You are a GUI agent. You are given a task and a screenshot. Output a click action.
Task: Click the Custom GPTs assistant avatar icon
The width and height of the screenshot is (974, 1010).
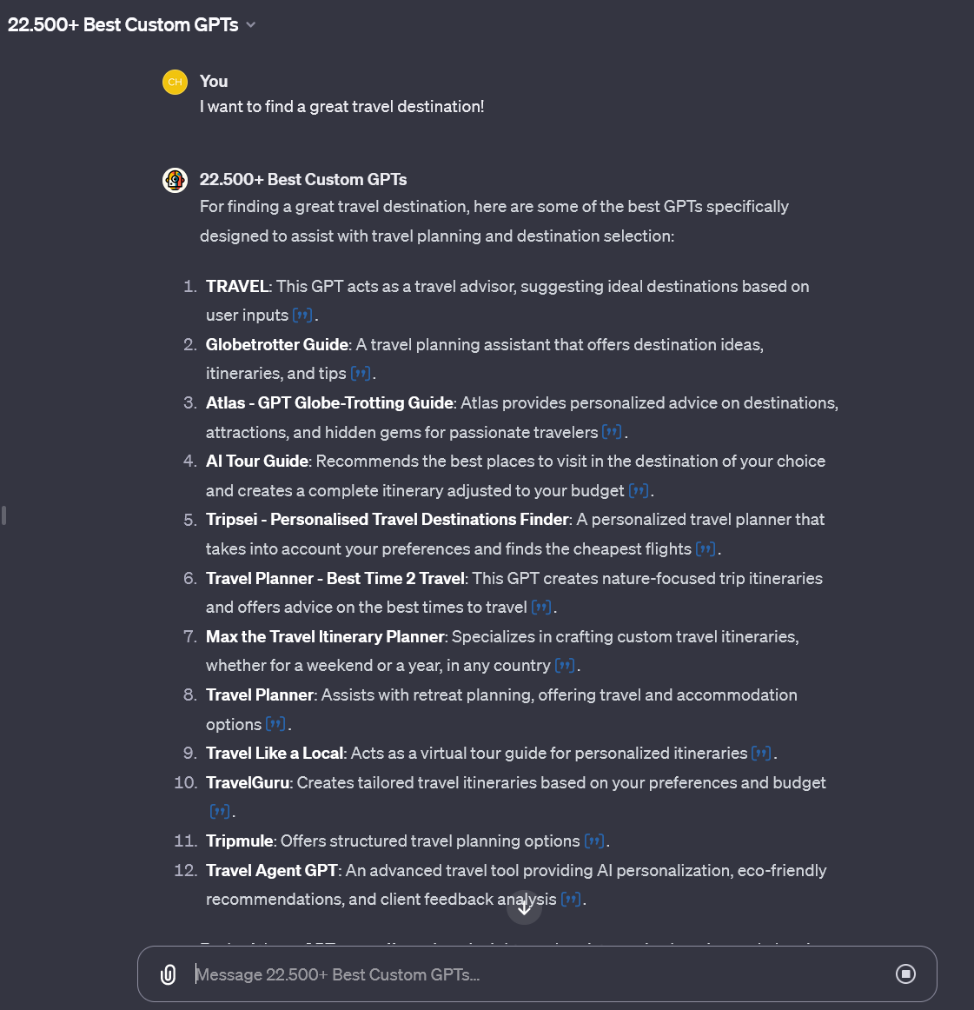click(x=175, y=180)
